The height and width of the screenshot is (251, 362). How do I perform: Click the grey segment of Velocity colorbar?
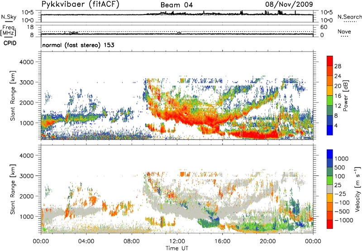pyautogui.click(x=330, y=189)
